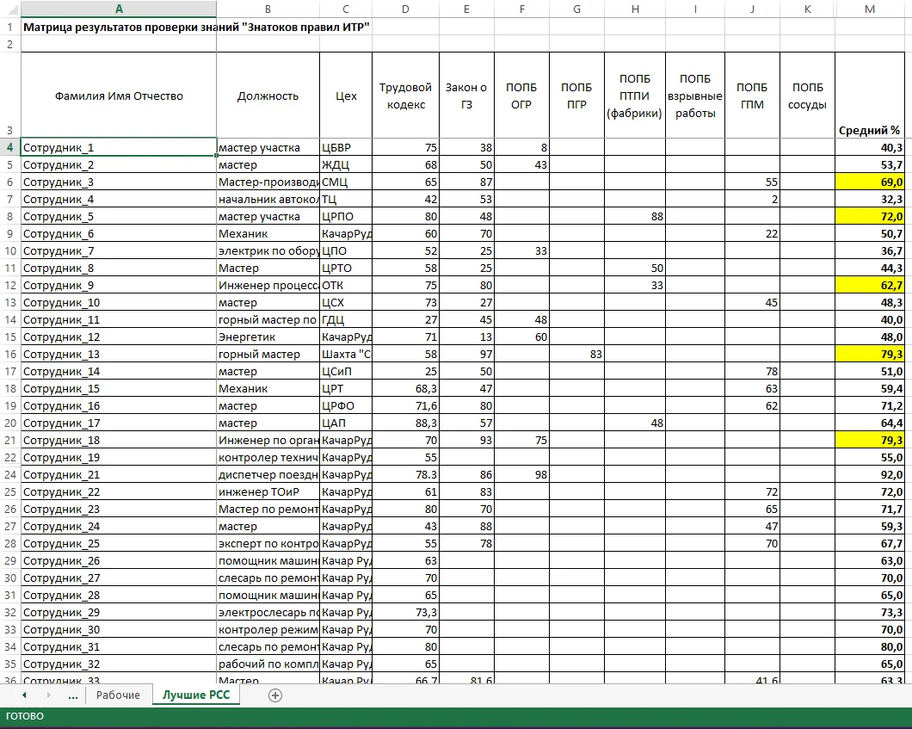Select the cell 'Сотрудник_32'
This screenshot has height=729, width=912.
[x=119, y=664]
